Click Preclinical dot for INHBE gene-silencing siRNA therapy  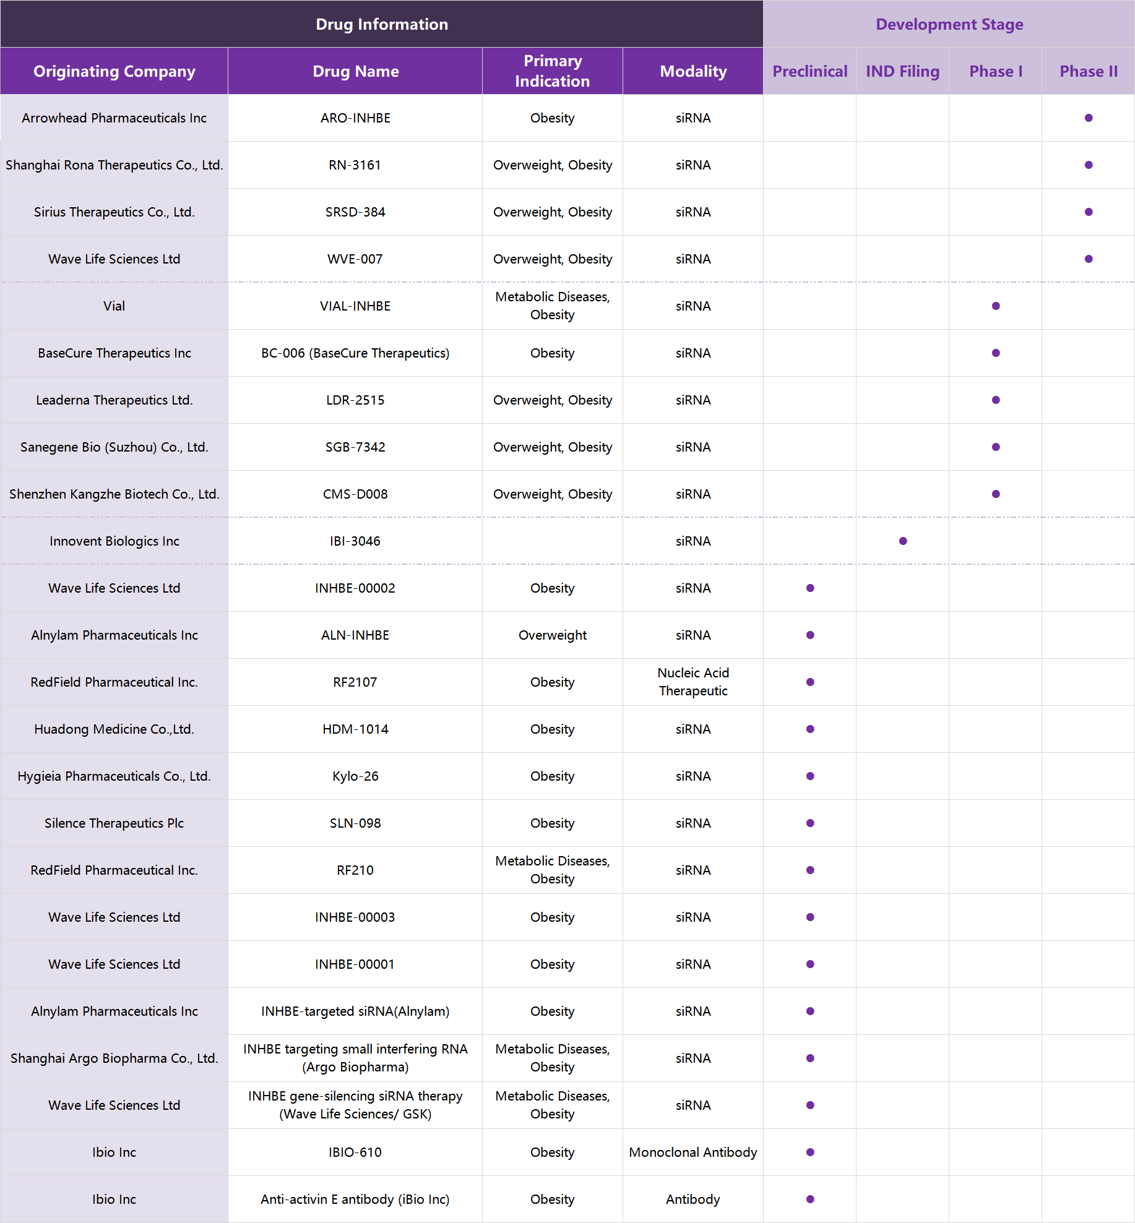810,1105
